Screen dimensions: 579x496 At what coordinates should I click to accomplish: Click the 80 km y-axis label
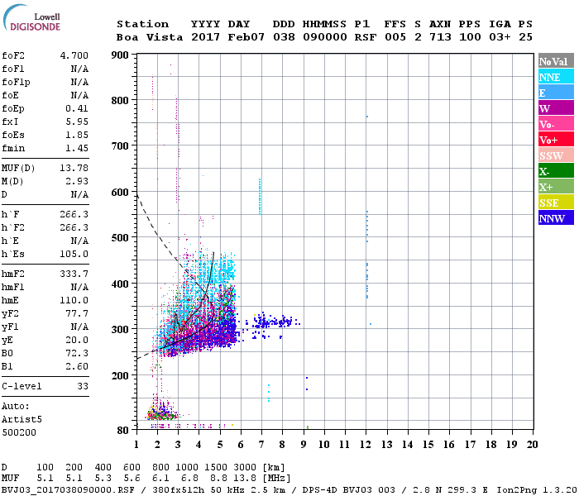[123, 431]
